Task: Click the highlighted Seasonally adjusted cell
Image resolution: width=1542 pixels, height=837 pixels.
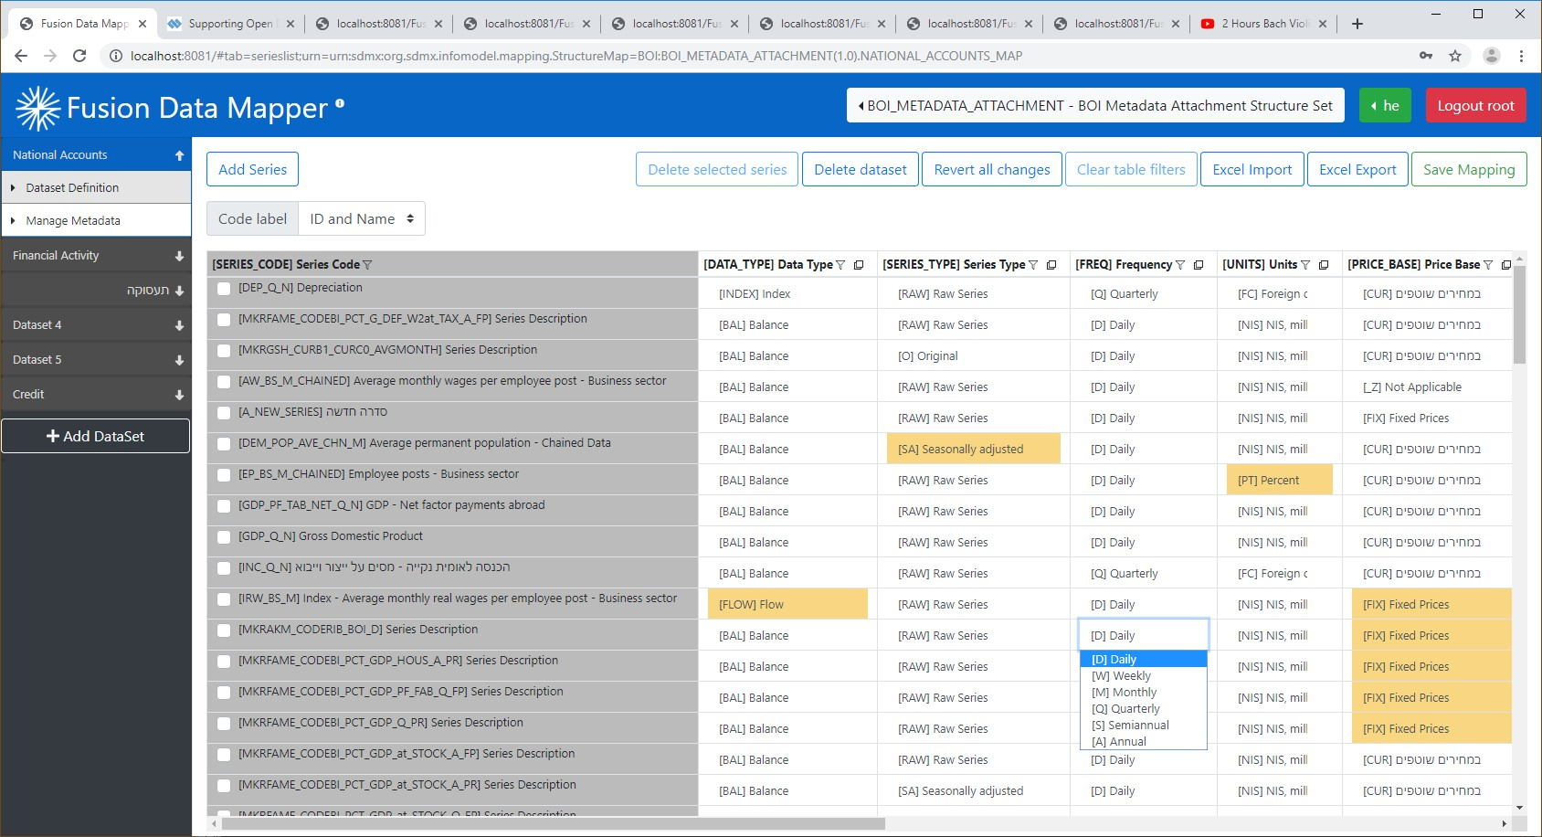Action: click(973, 450)
